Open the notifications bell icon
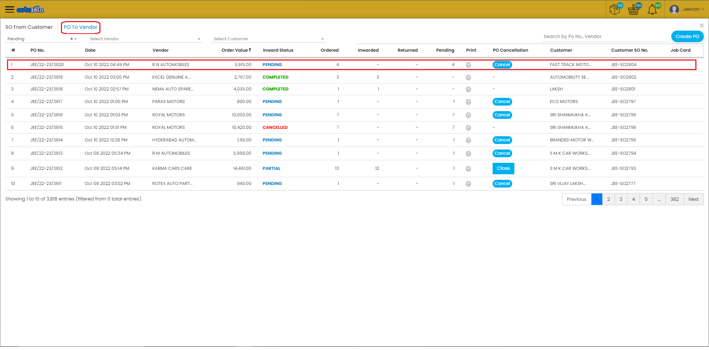The image size is (709, 350). click(x=653, y=9)
